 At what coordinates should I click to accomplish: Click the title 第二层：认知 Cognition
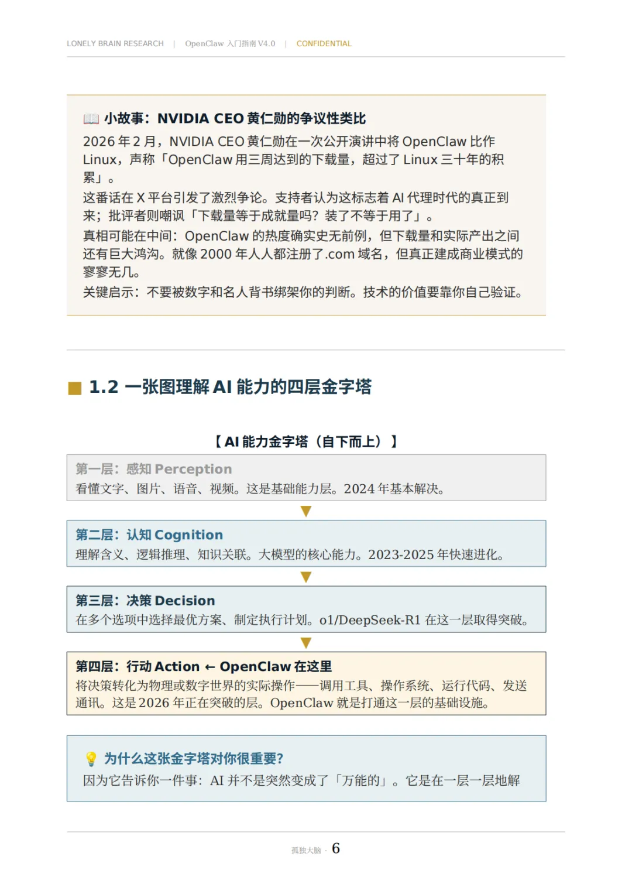(x=149, y=535)
